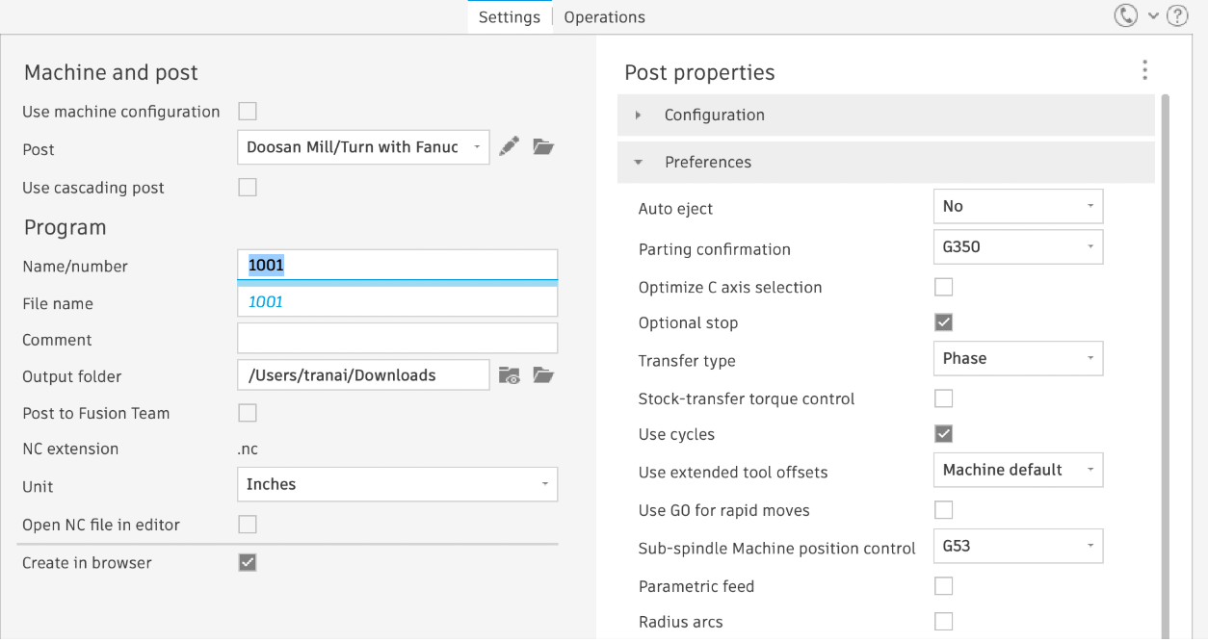The image size is (1208, 642).
Task: Select the Settings tab
Action: tap(509, 17)
